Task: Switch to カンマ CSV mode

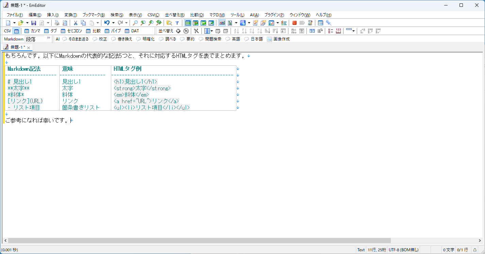Action: 32,31
